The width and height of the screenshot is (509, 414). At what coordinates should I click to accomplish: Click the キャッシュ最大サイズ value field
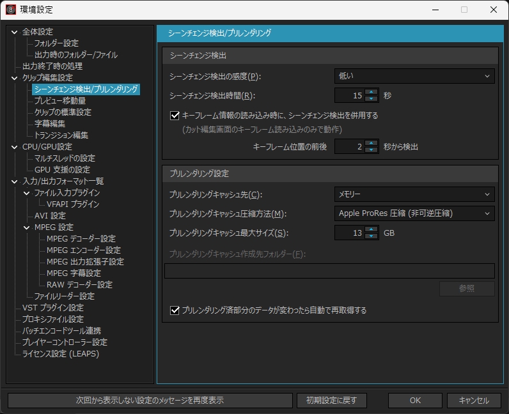[x=350, y=233]
